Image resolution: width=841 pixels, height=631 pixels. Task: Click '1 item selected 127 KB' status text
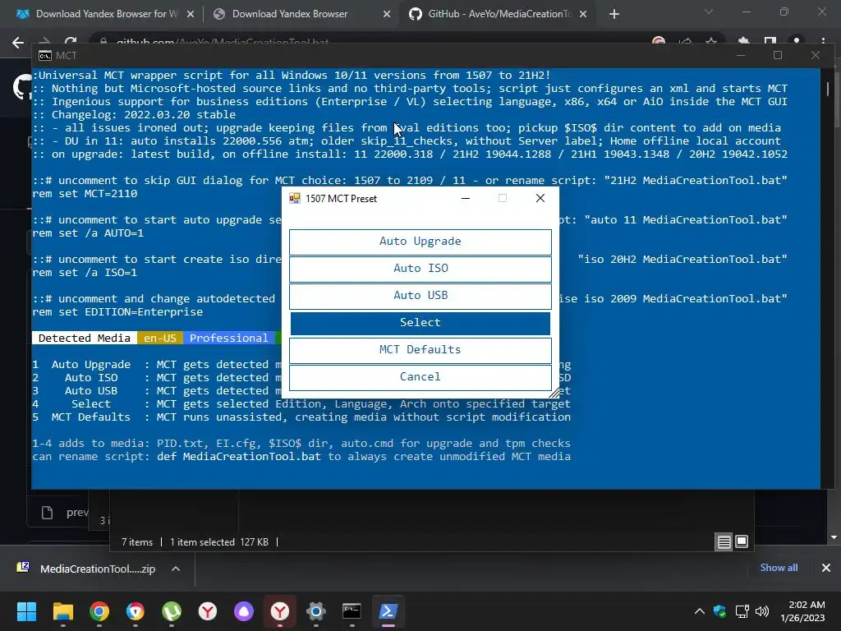tap(218, 542)
